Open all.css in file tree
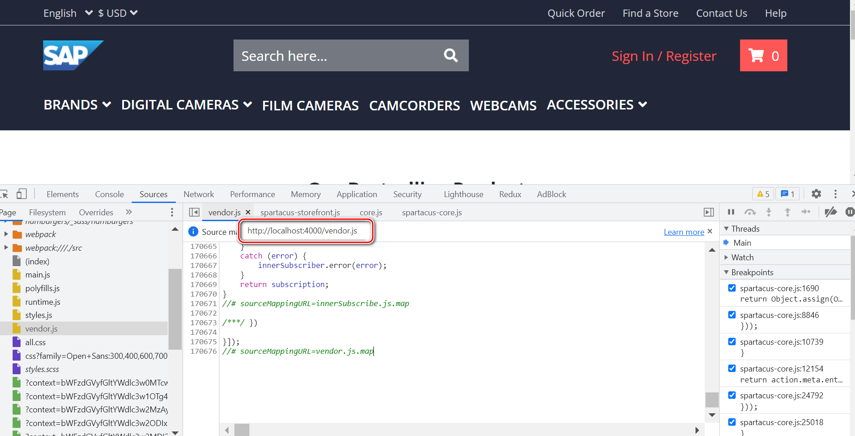This screenshot has height=436, width=855. (35, 342)
